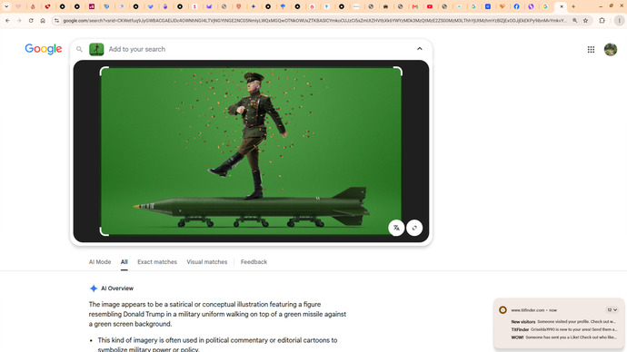Open the Chrome three-dot menu
Screen dimensions: 627x352
click(619, 20)
